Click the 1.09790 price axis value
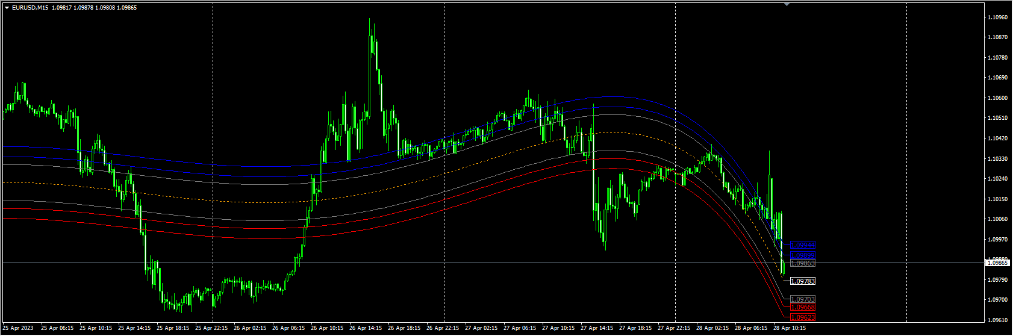The width and height of the screenshot is (1013, 336). pyautogui.click(x=998, y=280)
